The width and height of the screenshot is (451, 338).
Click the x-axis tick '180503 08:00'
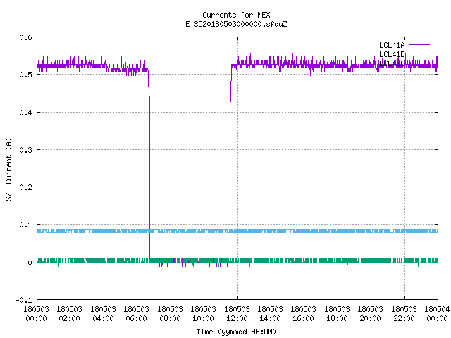(x=171, y=313)
